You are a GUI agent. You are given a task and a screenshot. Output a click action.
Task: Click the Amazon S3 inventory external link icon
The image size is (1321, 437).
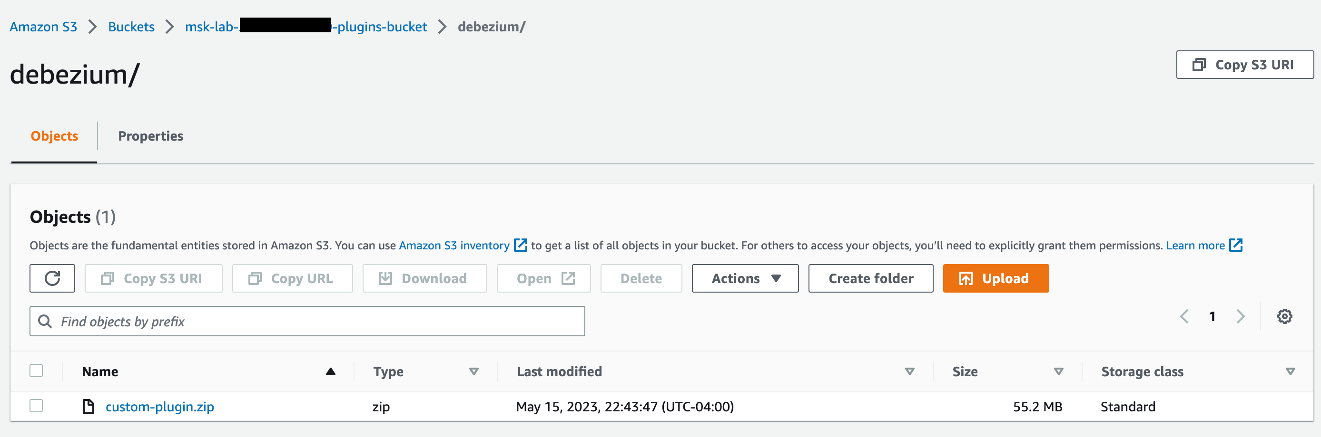tap(520, 245)
